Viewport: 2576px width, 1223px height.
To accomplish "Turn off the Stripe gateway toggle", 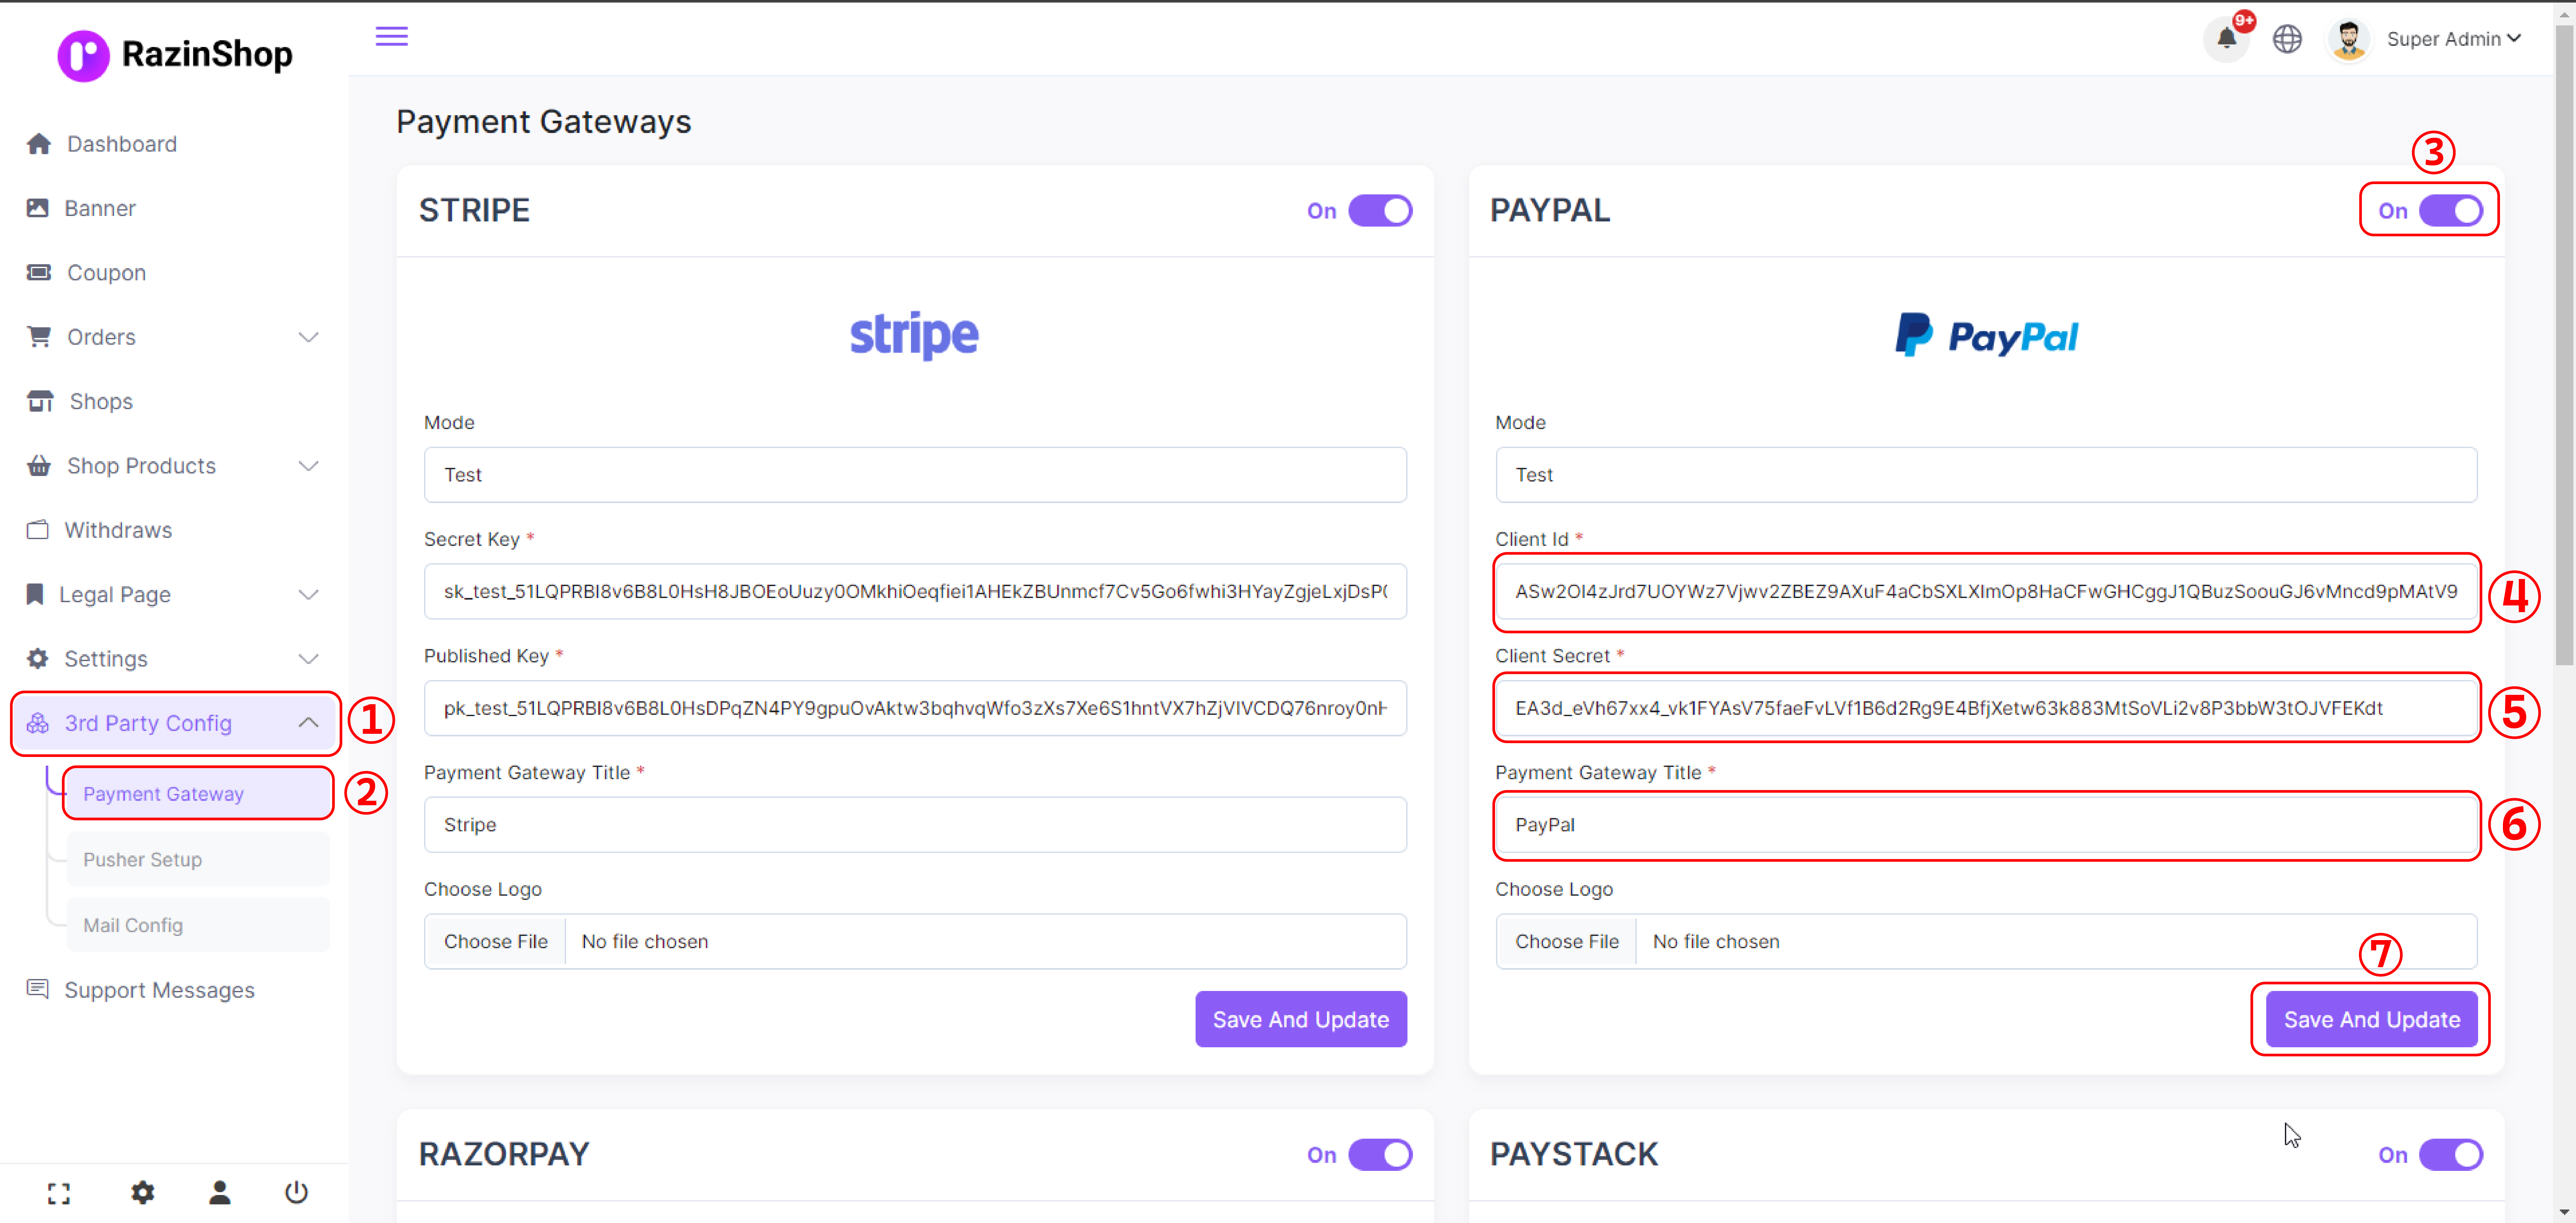I will 1380,211.
